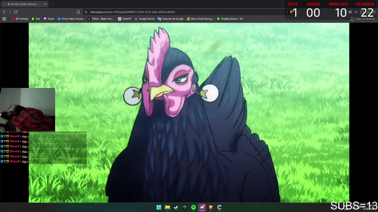Screen dimensions: 378x212
Task: Open the Windows Start menu
Action: pos(159,207)
